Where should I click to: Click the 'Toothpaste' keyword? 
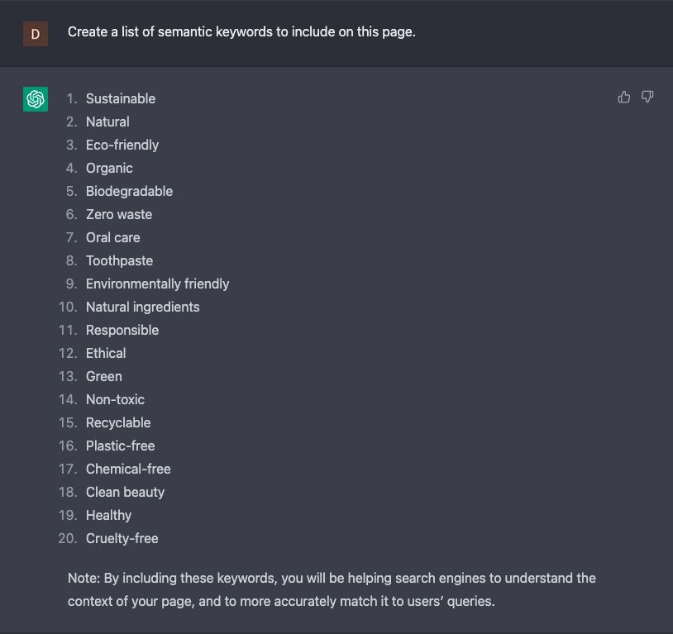(119, 261)
